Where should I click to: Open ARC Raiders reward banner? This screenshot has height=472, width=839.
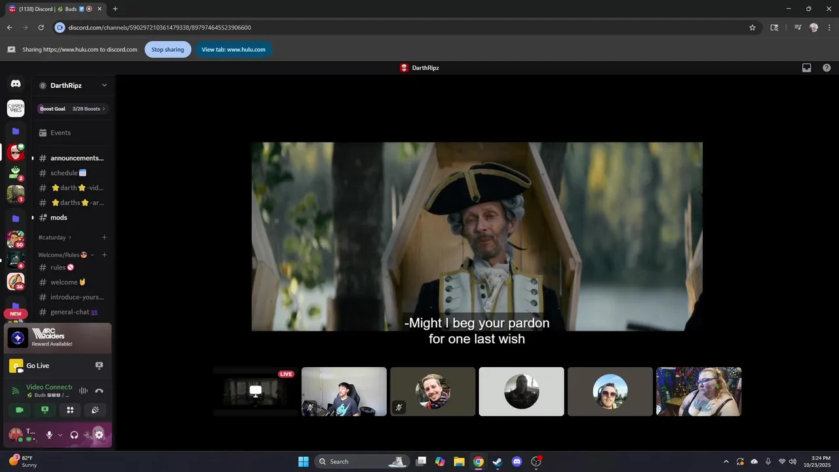(x=58, y=338)
